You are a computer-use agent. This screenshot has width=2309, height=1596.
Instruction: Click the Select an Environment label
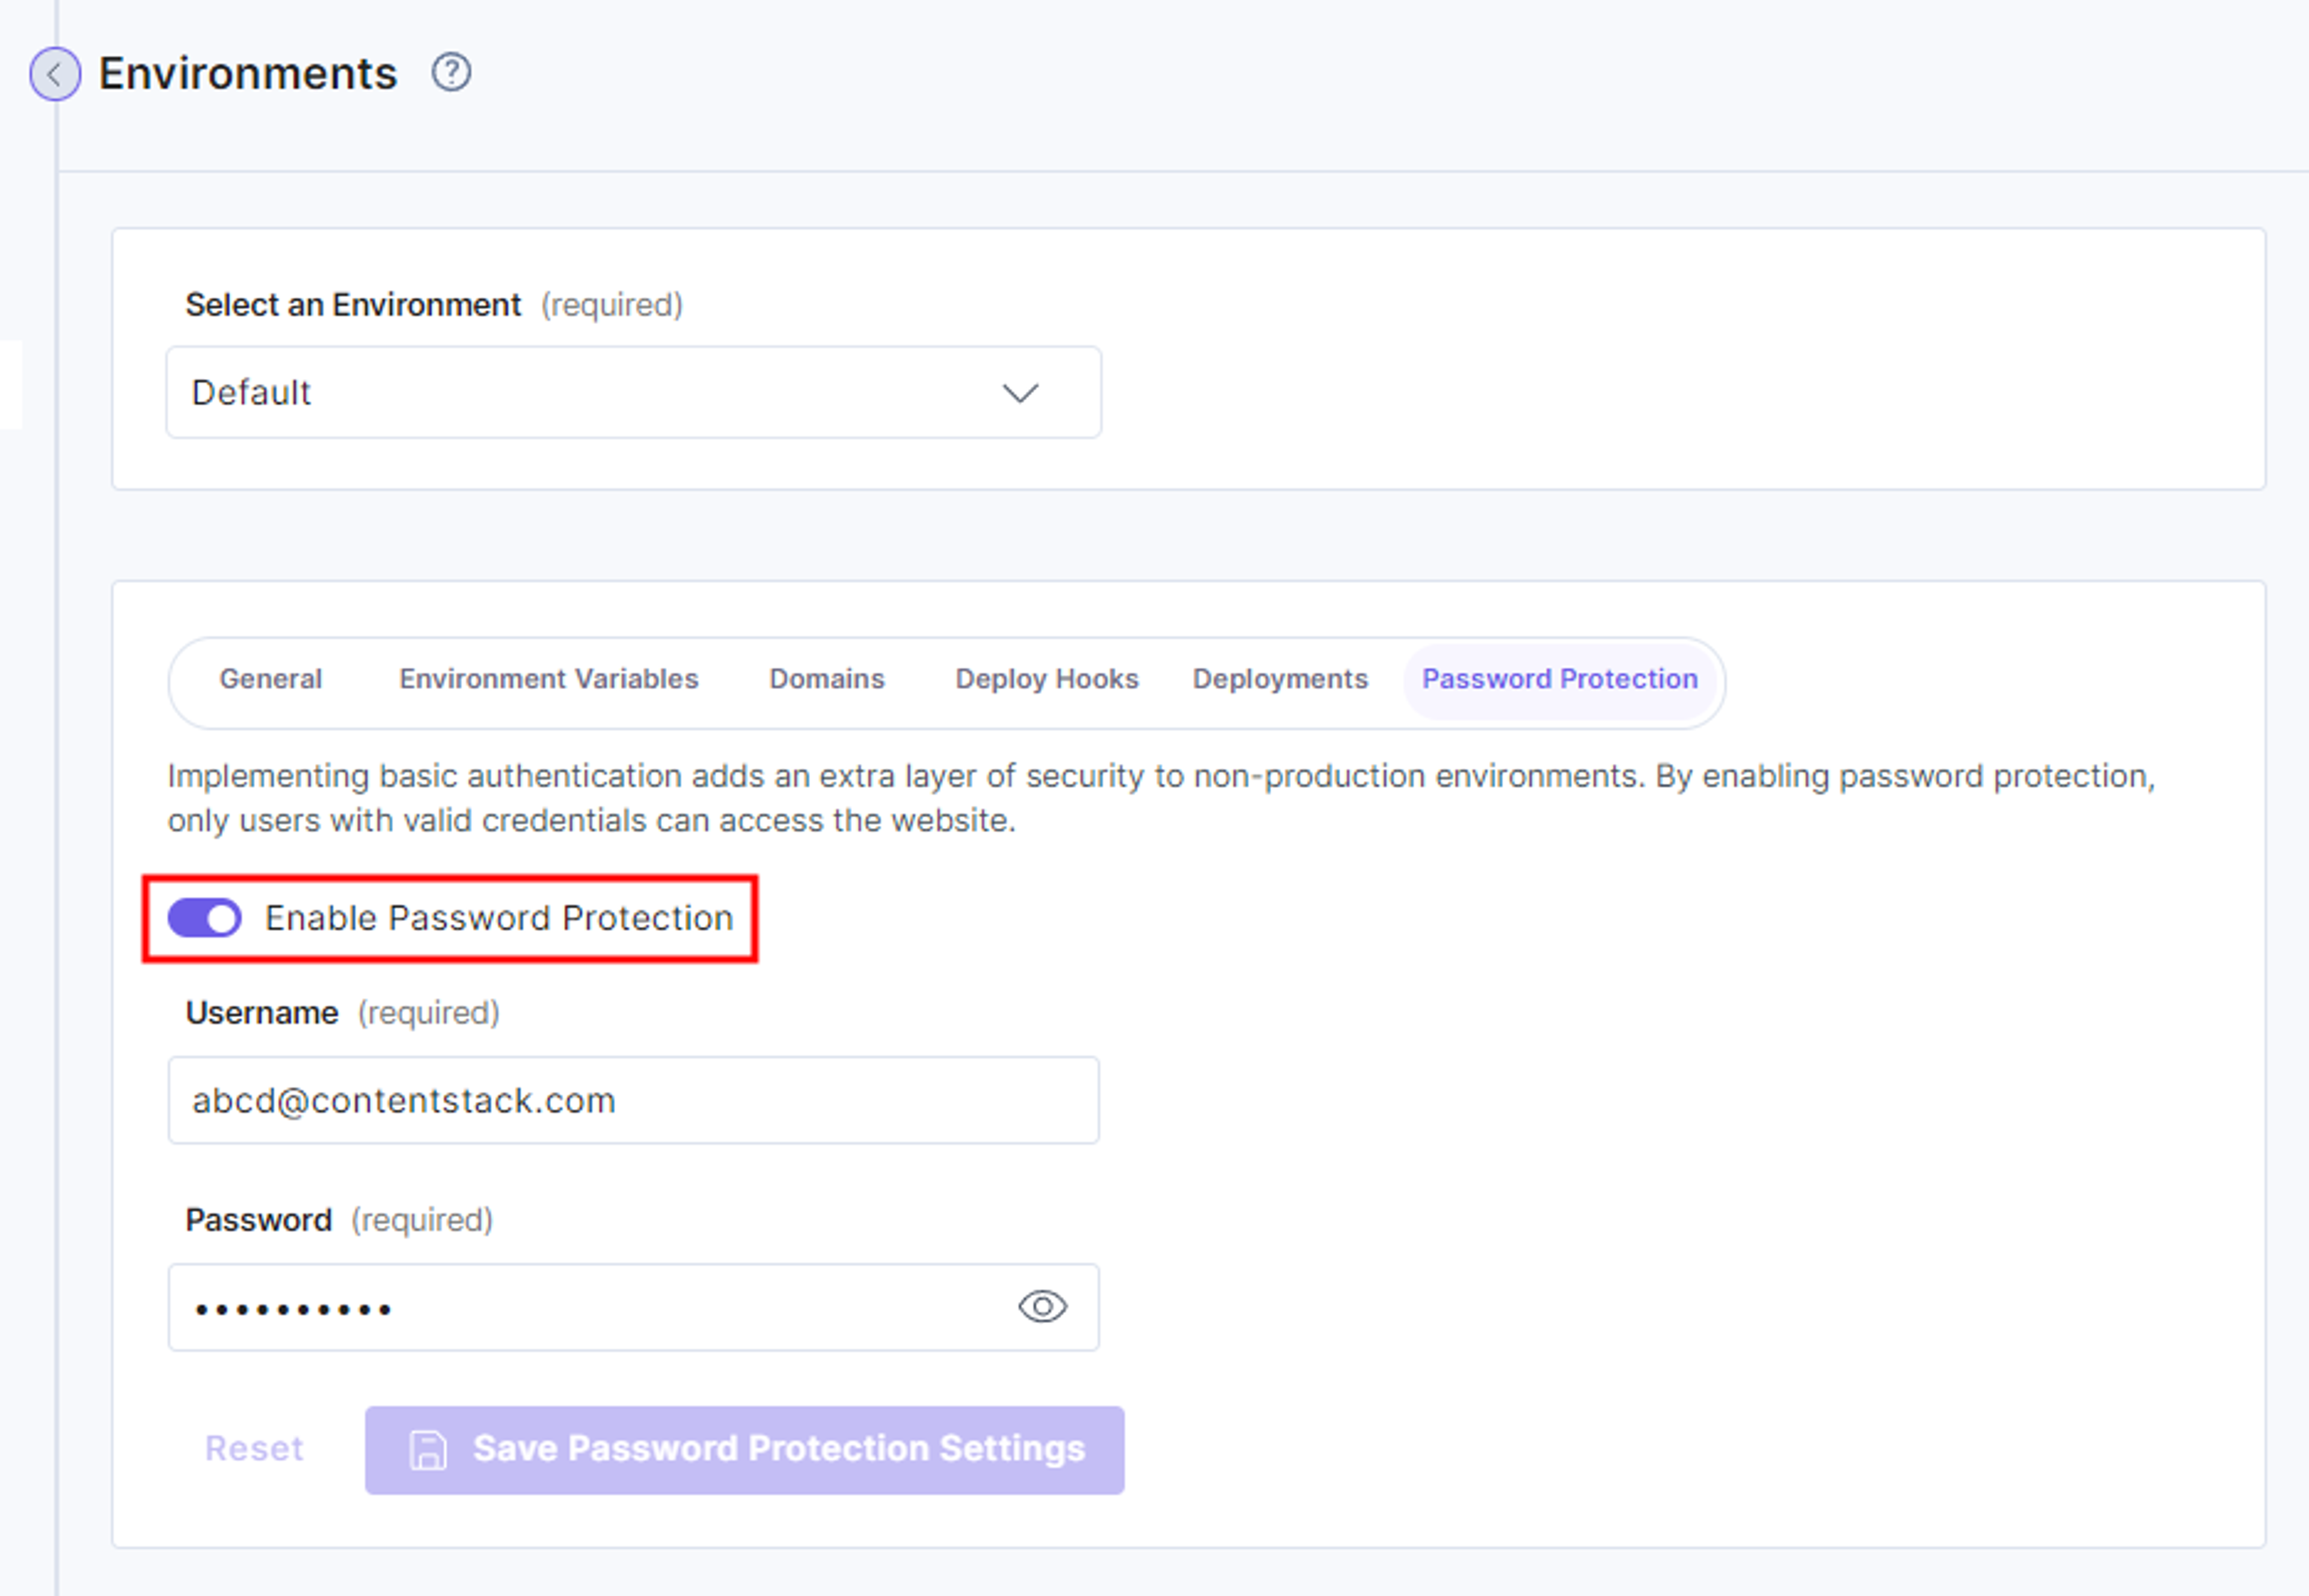point(353,305)
